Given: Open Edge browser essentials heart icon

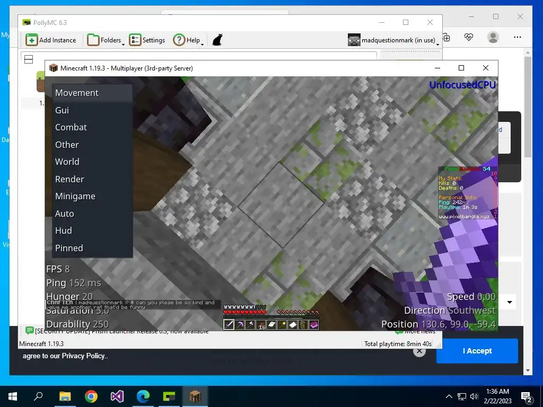Looking at the screenshot, I should point(469,37).
